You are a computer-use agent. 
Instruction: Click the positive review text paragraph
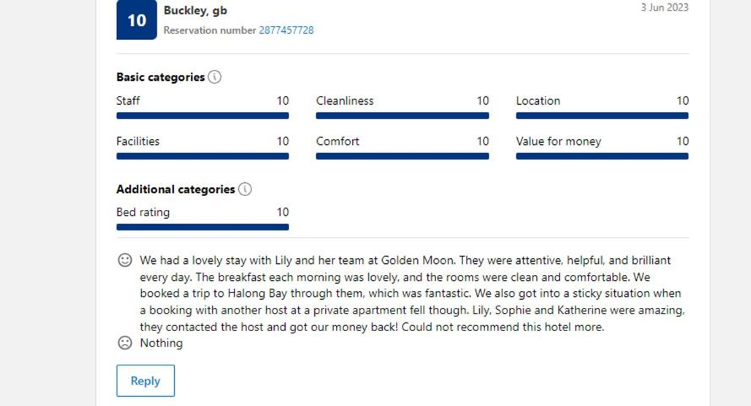(x=411, y=294)
